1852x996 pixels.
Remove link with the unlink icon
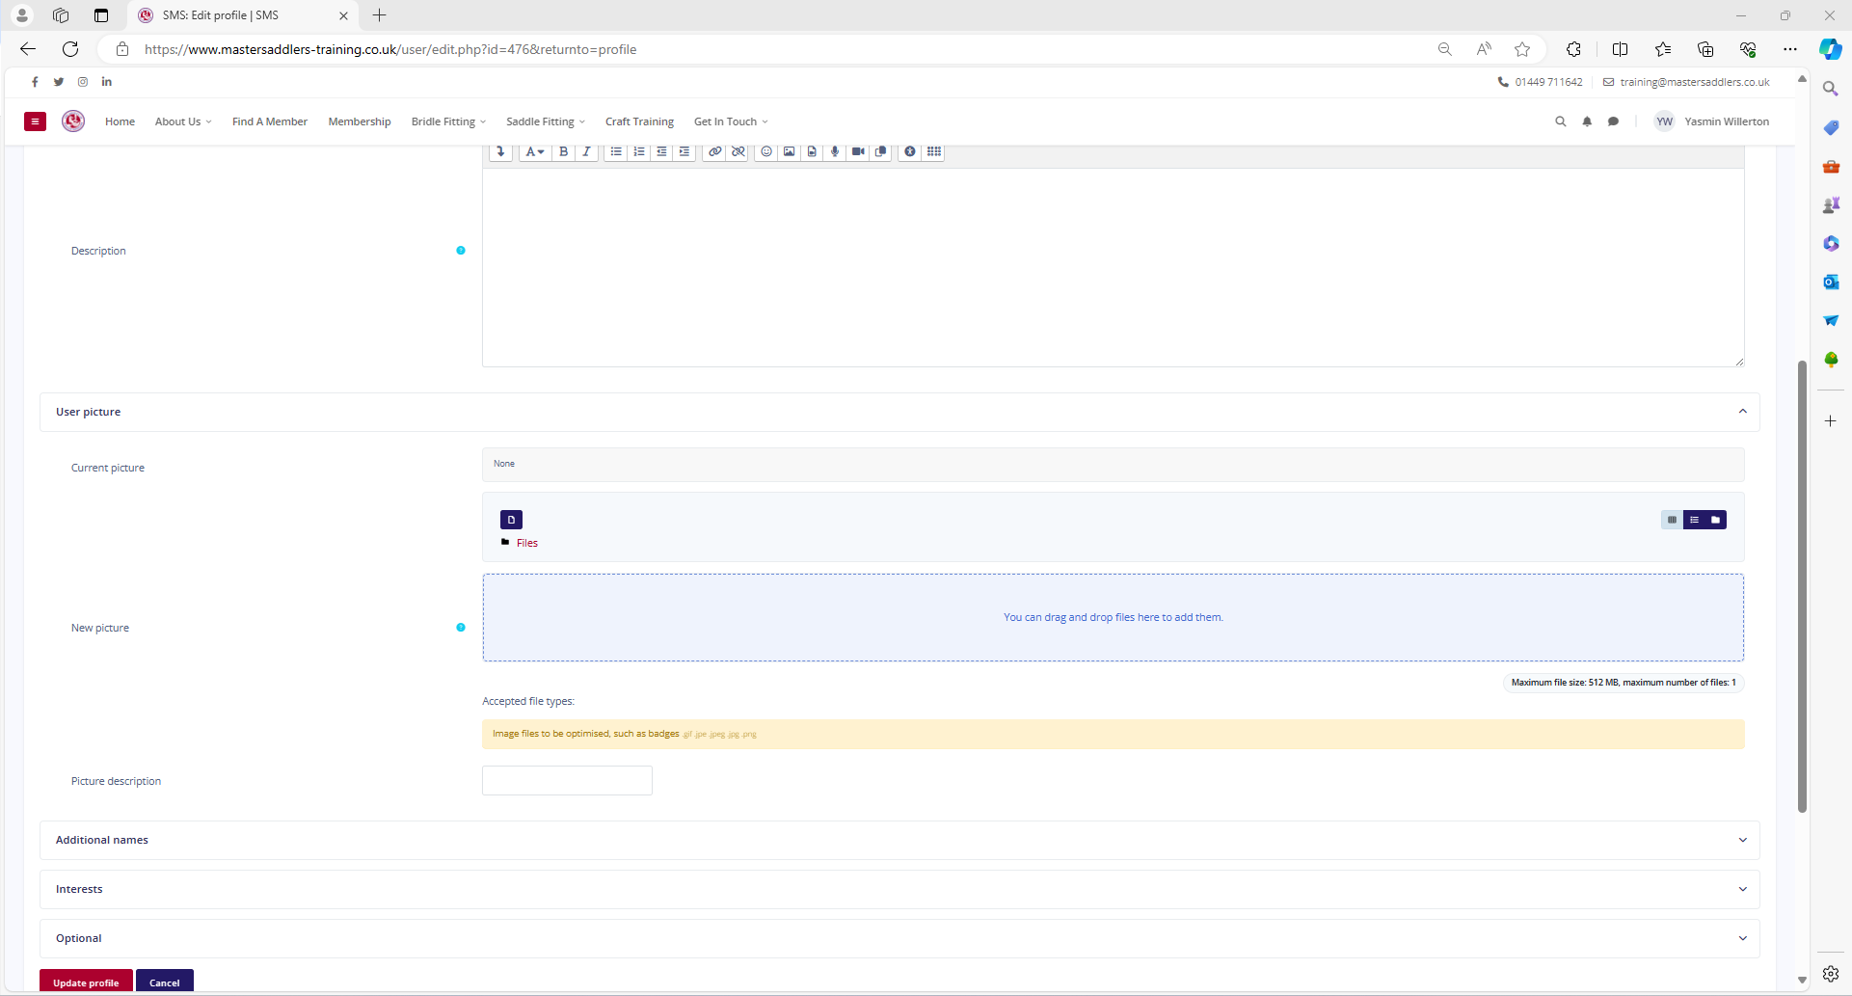coord(738,151)
